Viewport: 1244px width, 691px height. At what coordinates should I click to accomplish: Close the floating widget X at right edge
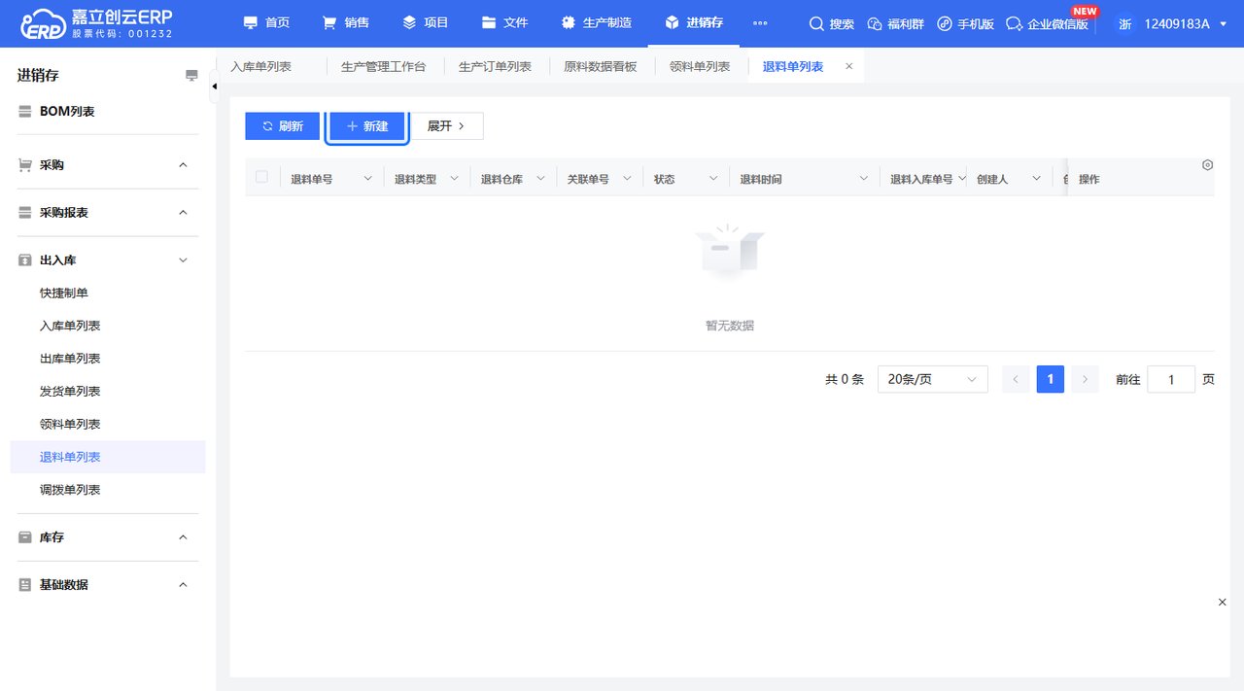pyautogui.click(x=1223, y=603)
